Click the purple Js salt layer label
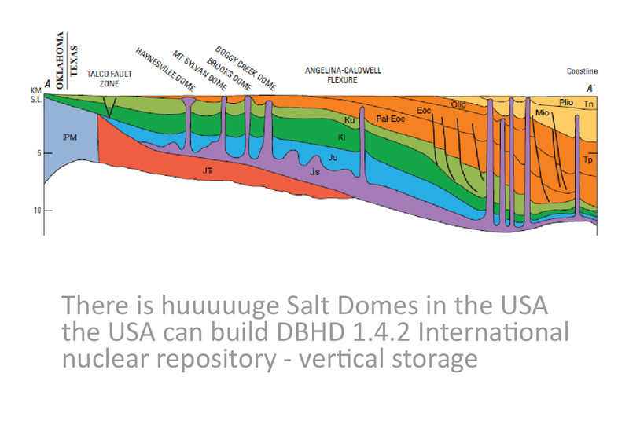 (315, 170)
